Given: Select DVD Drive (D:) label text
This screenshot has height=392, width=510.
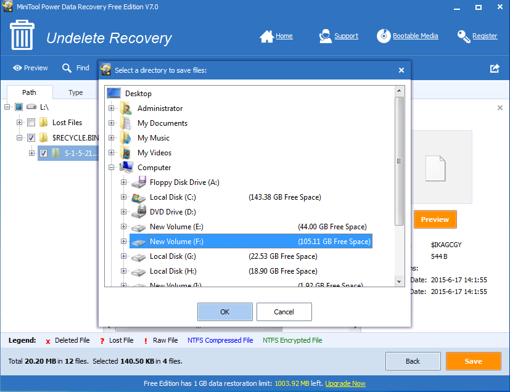Looking at the screenshot, I should tap(173, 212).
